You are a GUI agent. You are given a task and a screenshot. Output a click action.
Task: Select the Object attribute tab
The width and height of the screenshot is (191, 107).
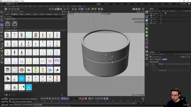coord(165,59)
